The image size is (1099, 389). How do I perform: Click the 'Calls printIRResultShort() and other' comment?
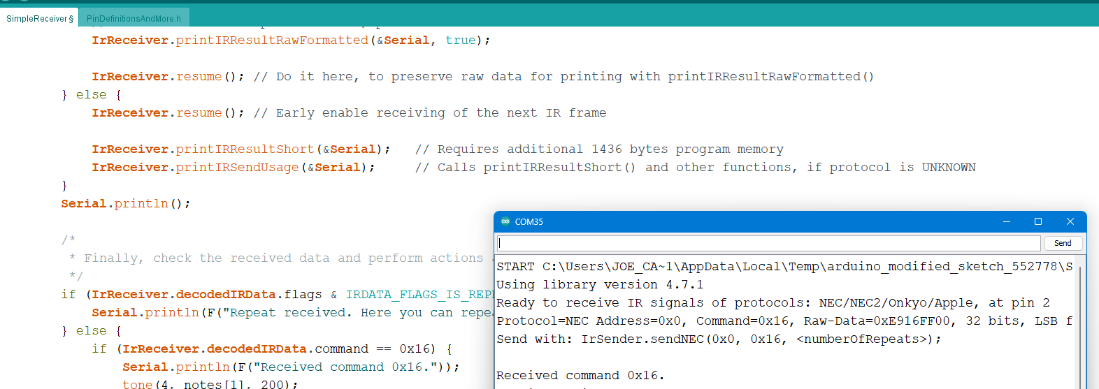click(x=695, y=167)
